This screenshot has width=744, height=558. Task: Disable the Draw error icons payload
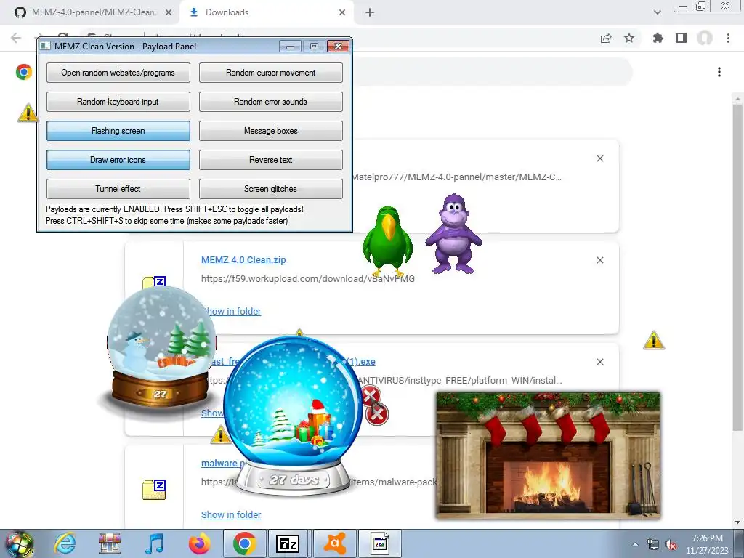tap(118, 159)
